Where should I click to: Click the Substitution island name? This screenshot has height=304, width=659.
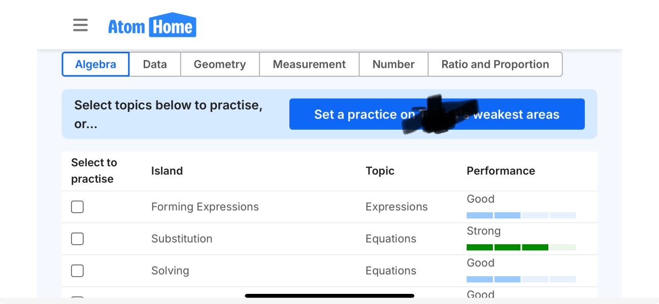pos(182,239)
